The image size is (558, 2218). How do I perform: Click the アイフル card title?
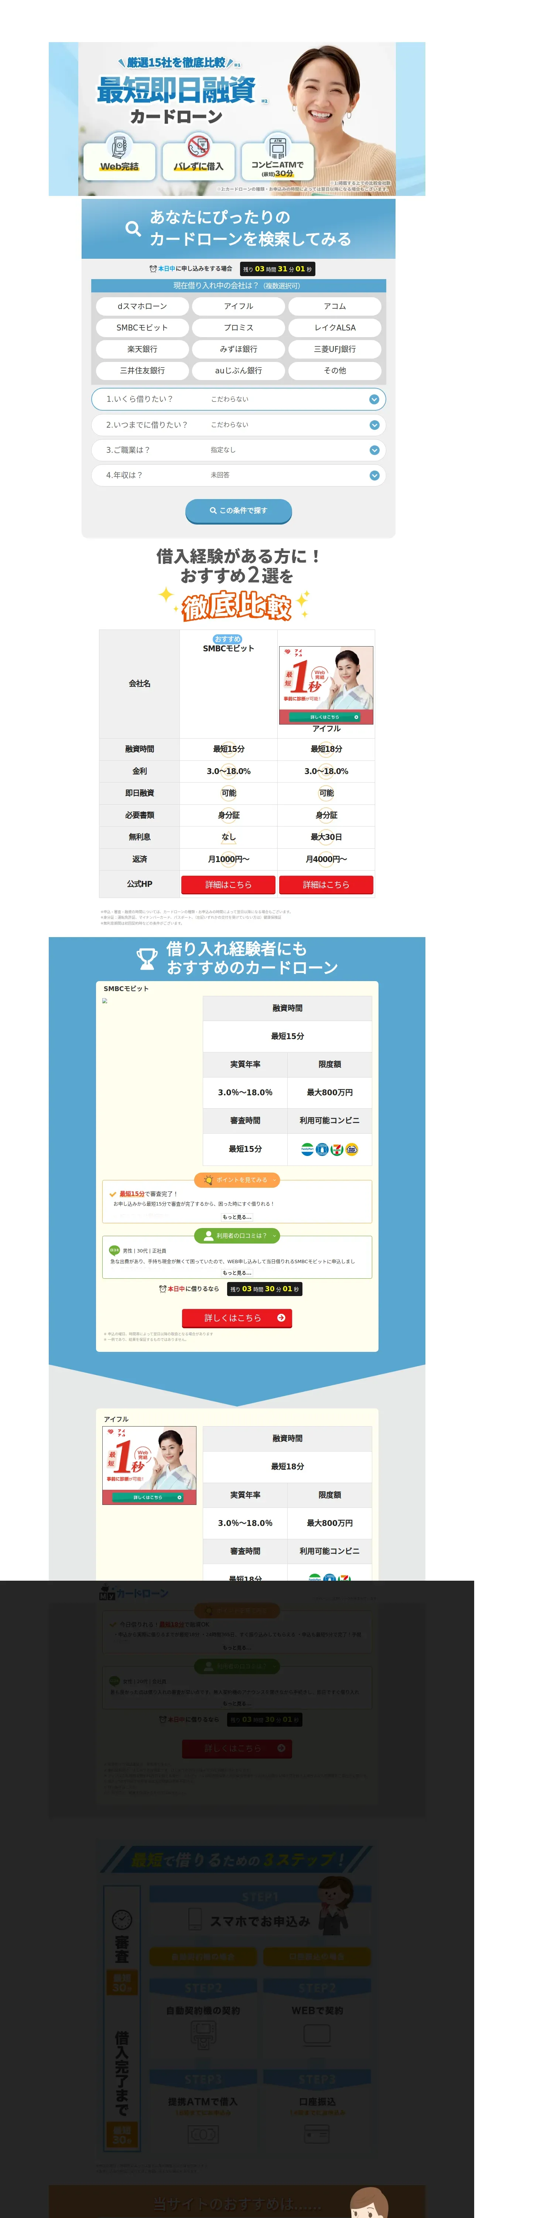[116, 1419]
